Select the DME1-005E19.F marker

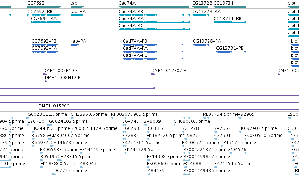point(45,74)
